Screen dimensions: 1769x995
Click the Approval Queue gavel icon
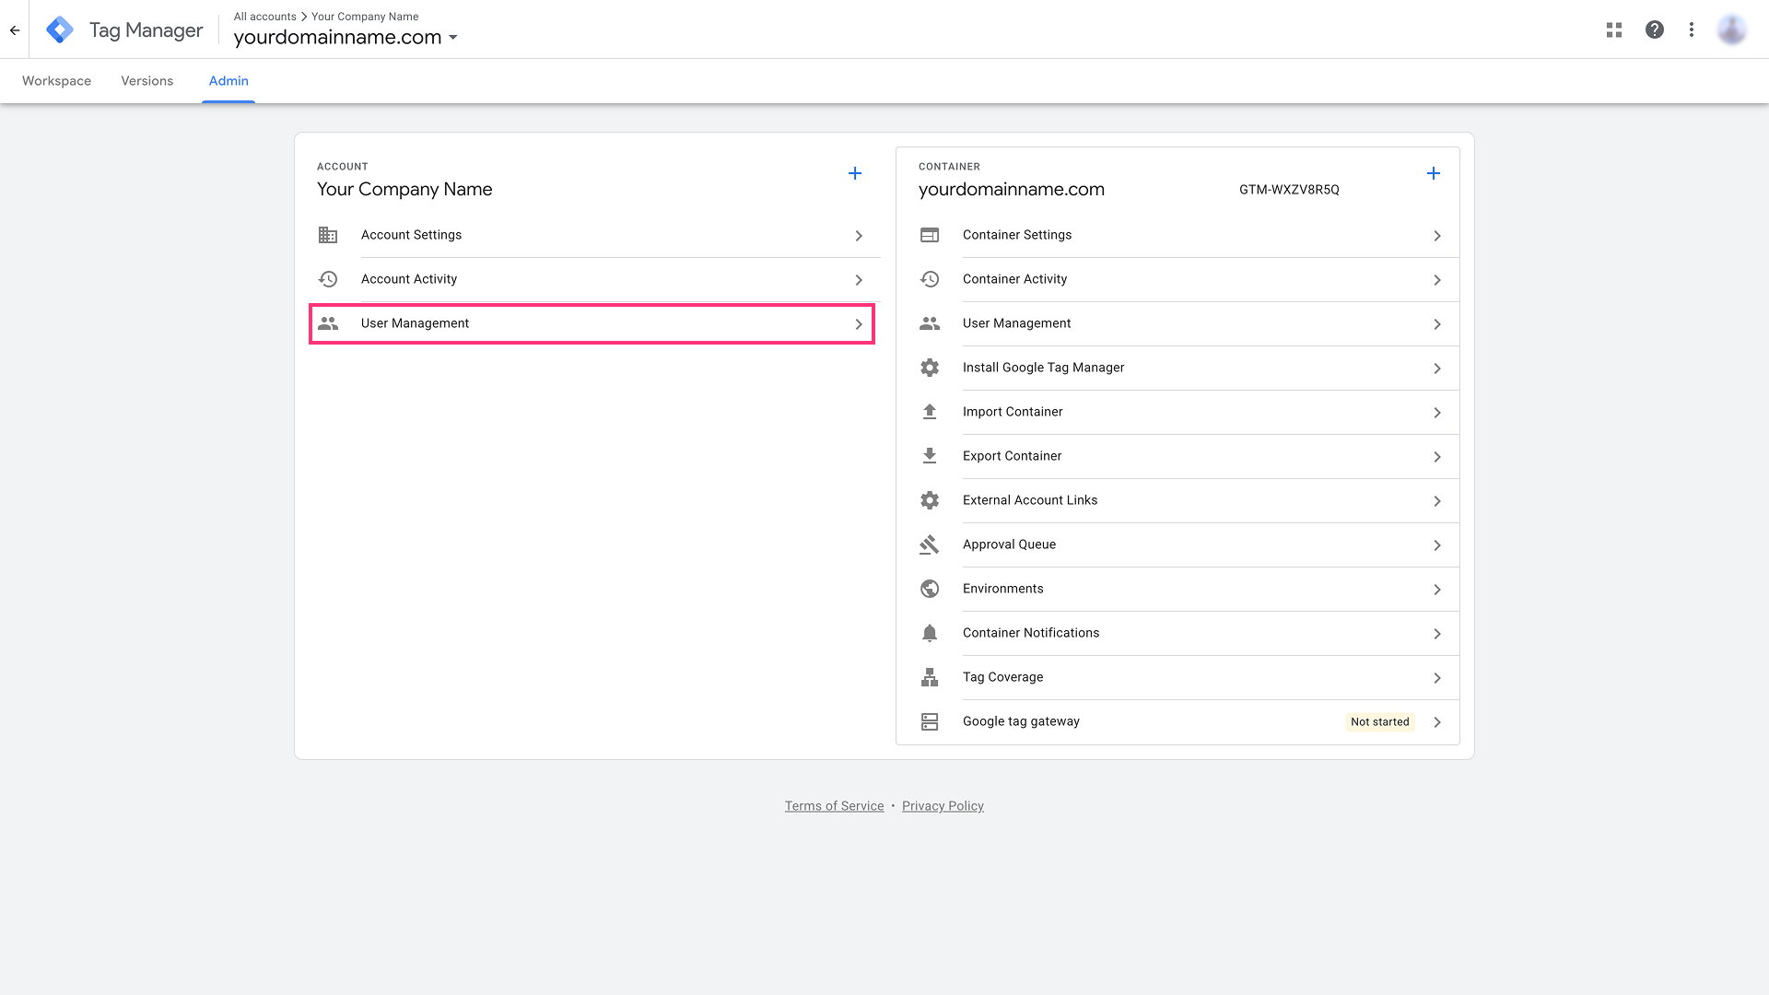(930, 544)
